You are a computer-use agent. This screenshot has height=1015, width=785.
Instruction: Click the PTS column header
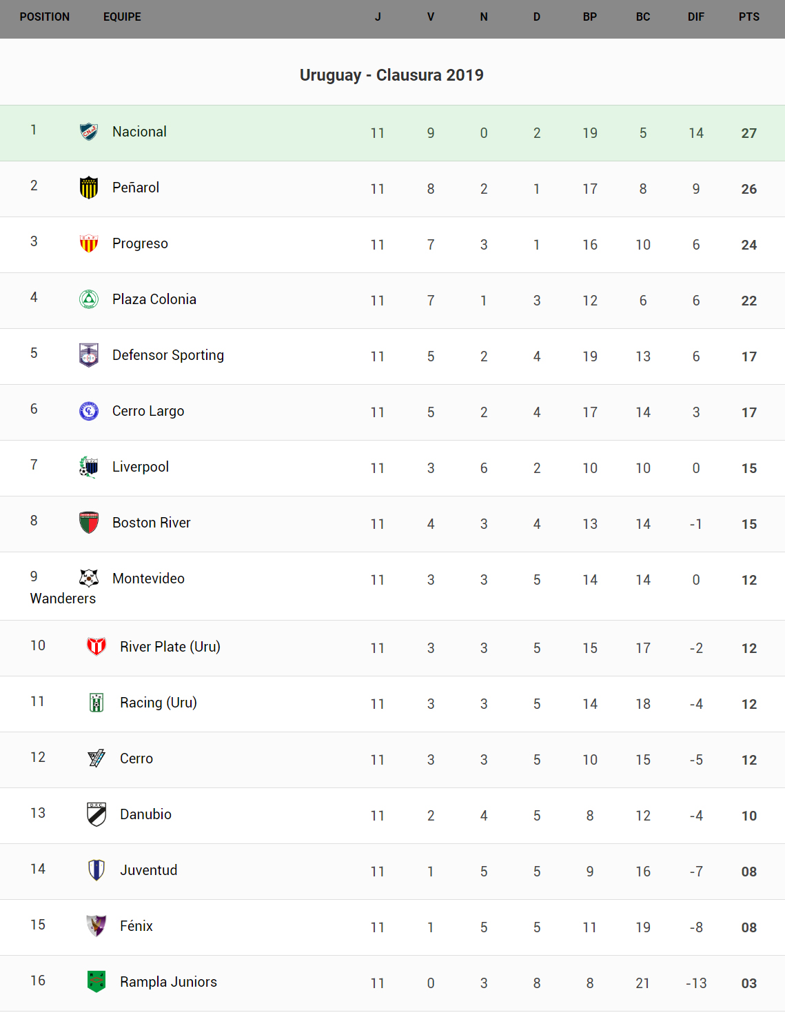(x=749, y=17)
